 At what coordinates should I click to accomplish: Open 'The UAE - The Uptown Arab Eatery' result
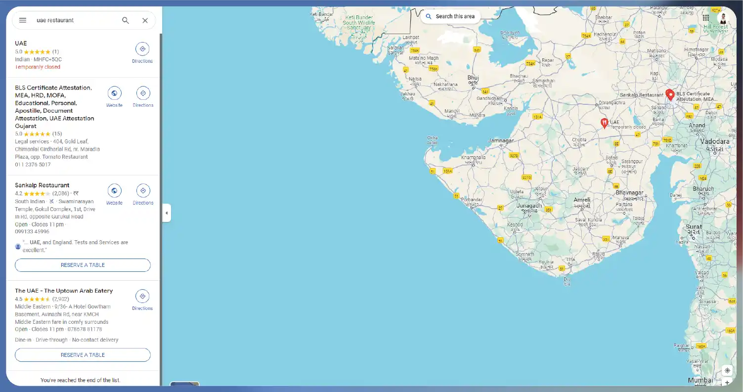tap(64, 291)
